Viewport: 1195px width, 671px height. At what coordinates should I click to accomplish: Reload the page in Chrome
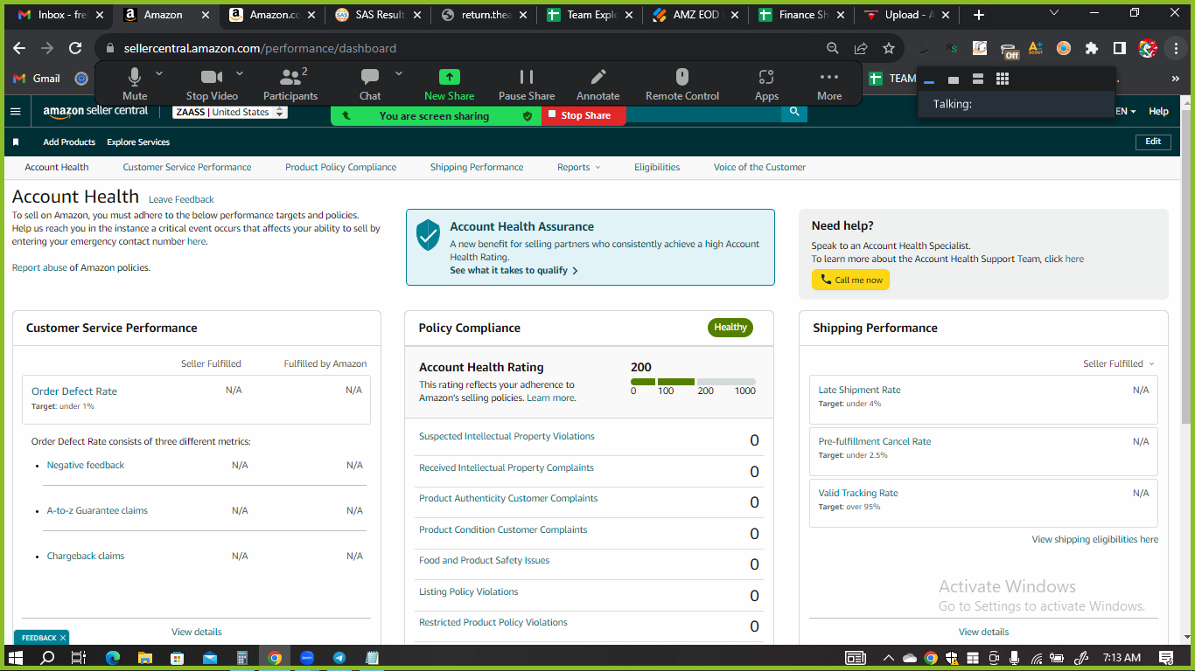coord(75,48)
